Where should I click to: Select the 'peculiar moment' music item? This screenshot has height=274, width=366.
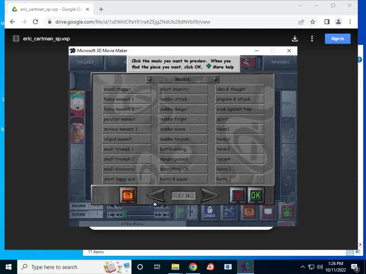127,119
